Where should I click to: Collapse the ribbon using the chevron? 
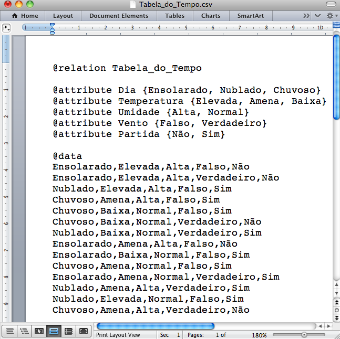[318, 16]
